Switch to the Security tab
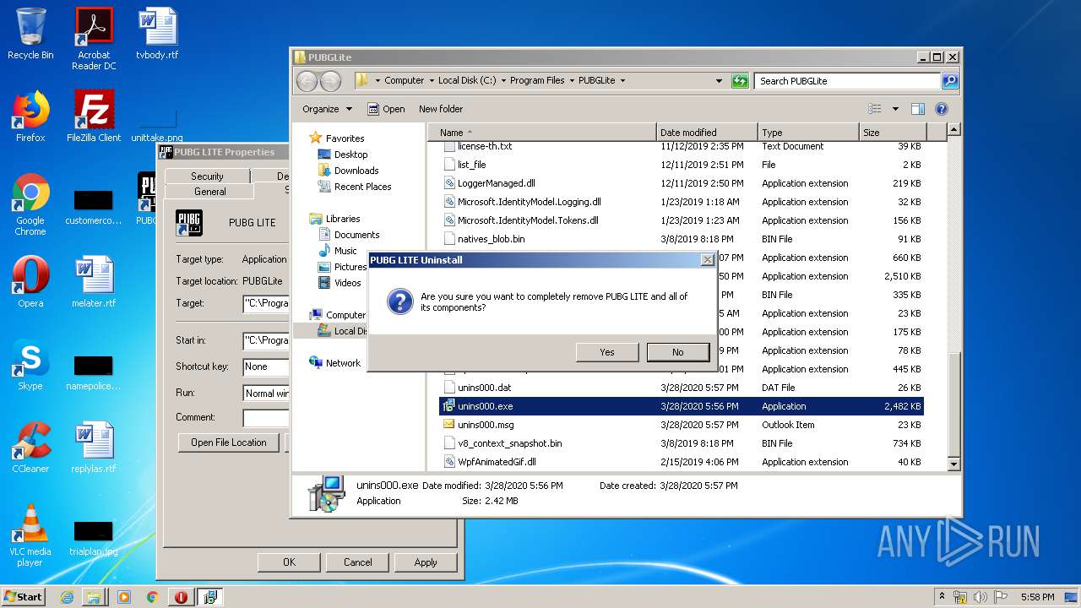The image size is (1081, 608). point(207,176)
